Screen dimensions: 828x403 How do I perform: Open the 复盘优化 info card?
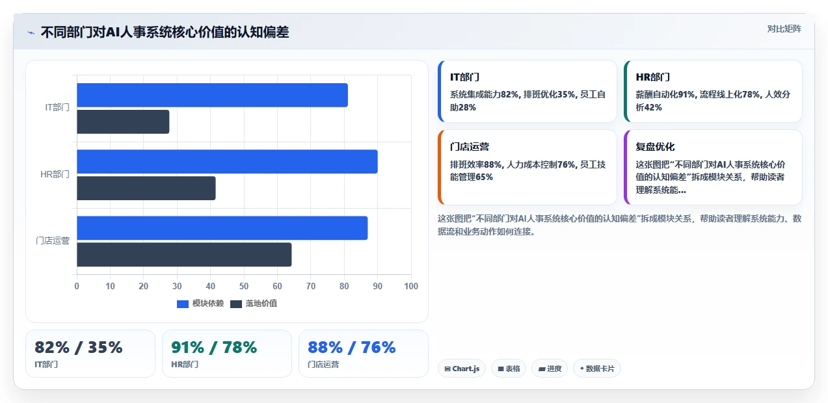tap(713, 167)
